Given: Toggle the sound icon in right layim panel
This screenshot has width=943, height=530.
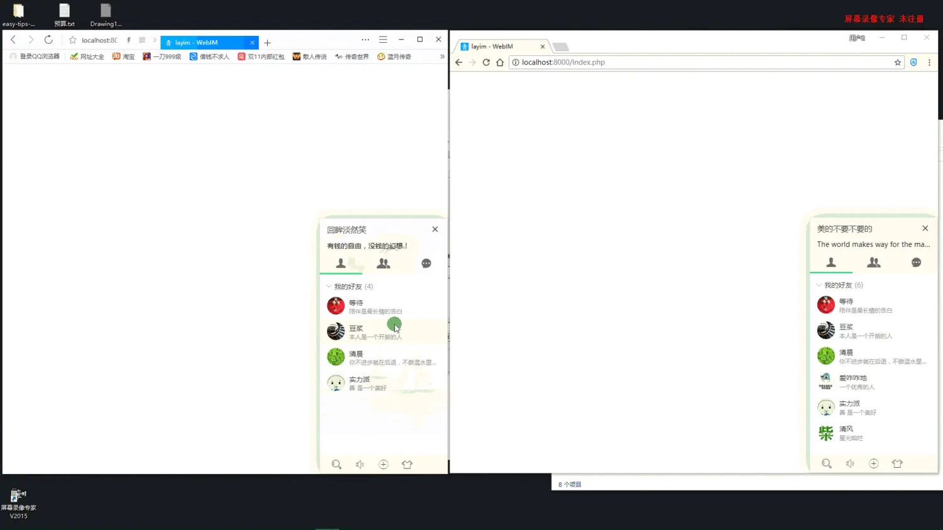Looking at the screenshot, I should (850, 463).
